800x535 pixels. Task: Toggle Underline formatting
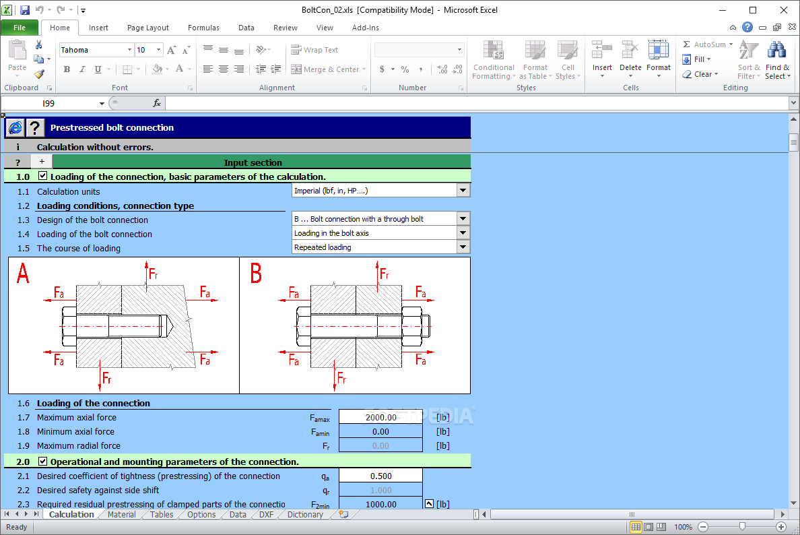(98, 69)
